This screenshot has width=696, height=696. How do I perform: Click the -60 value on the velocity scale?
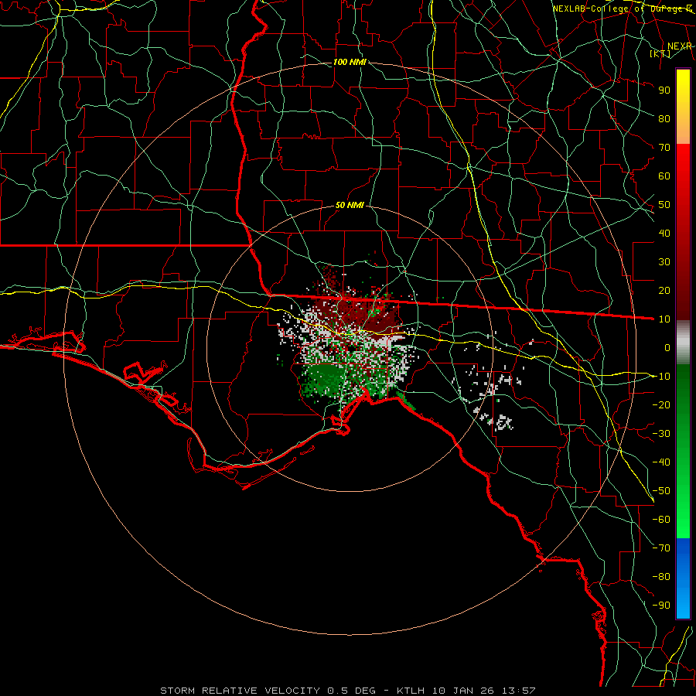[661, 520]
